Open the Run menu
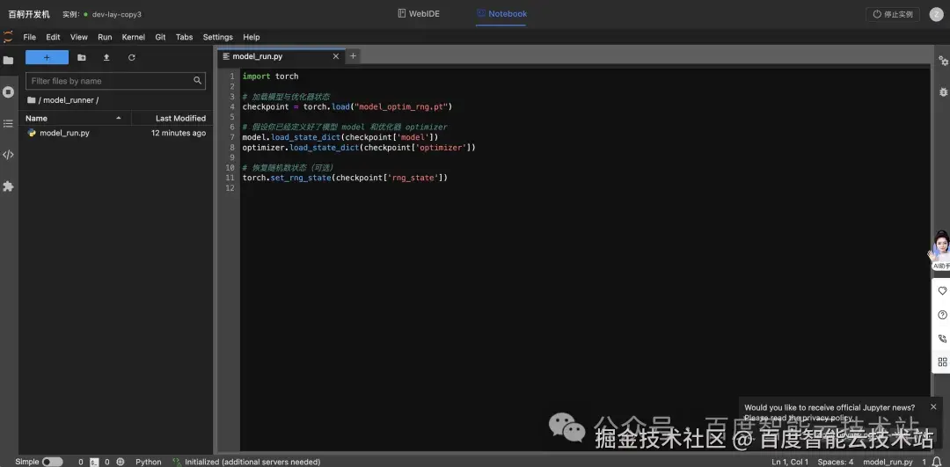The height and width of the screenshot is (467, 950). pos(105,37)
